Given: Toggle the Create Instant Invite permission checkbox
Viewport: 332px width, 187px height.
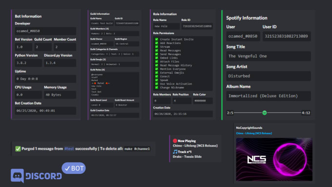Looking at the screenshot, I should pyautogui.click(x=156, y=39).
